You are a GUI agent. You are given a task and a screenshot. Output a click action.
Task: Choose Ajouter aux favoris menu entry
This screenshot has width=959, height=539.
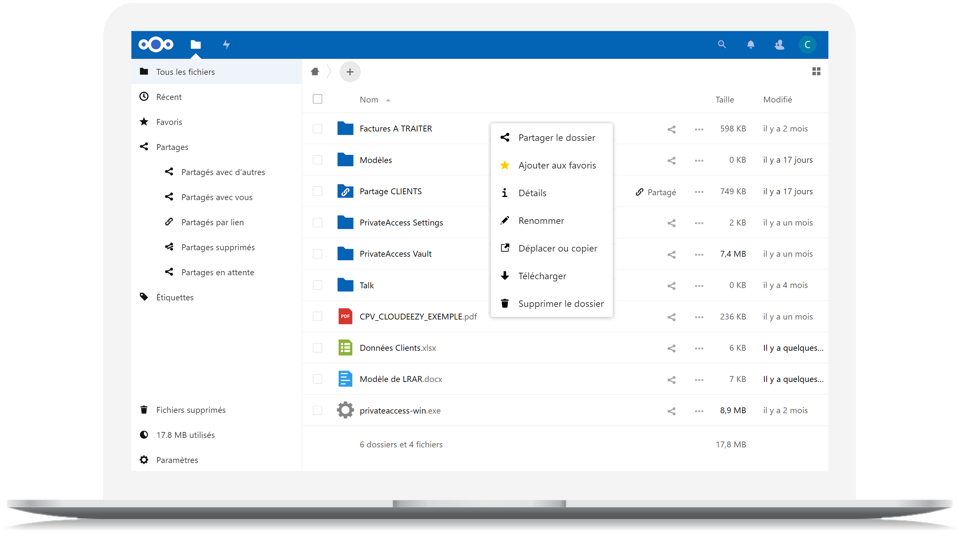pos(551,165)
